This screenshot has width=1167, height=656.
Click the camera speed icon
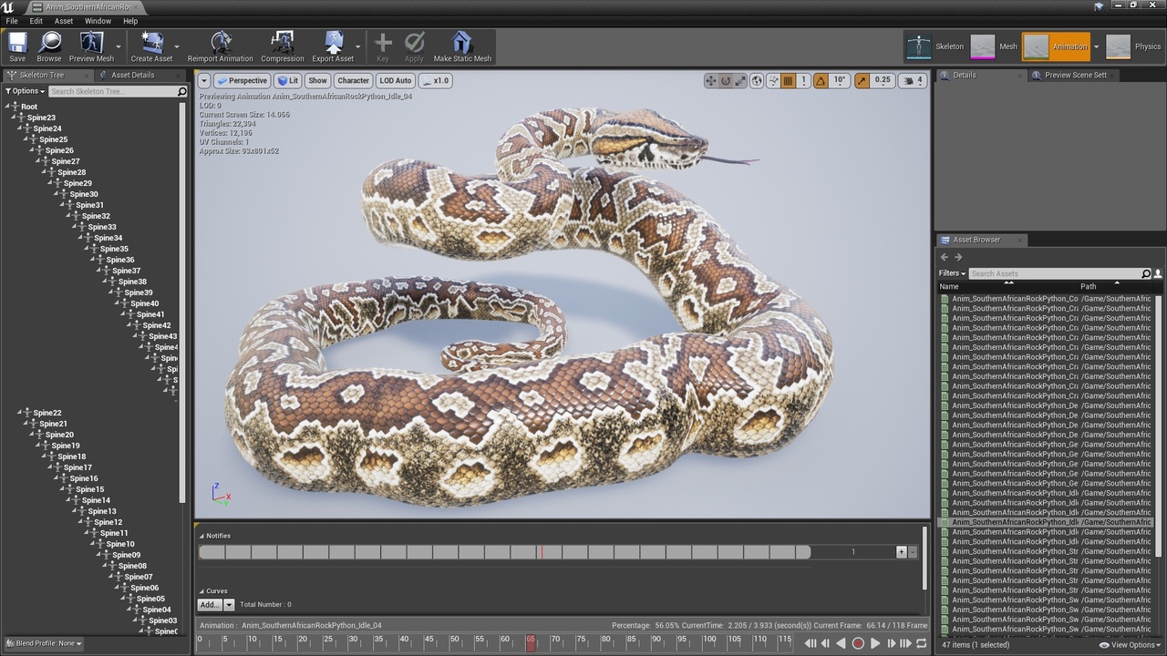pos(913,80)
